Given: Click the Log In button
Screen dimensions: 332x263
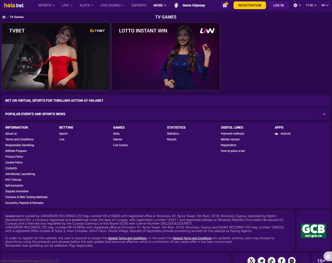Looking at the screenshot, I should pyautogui.click(x=279, y=5).
